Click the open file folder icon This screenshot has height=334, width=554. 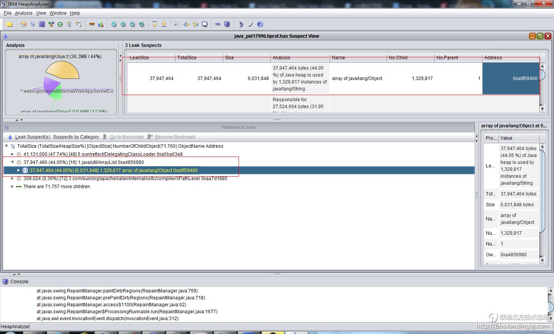(10, 24)
